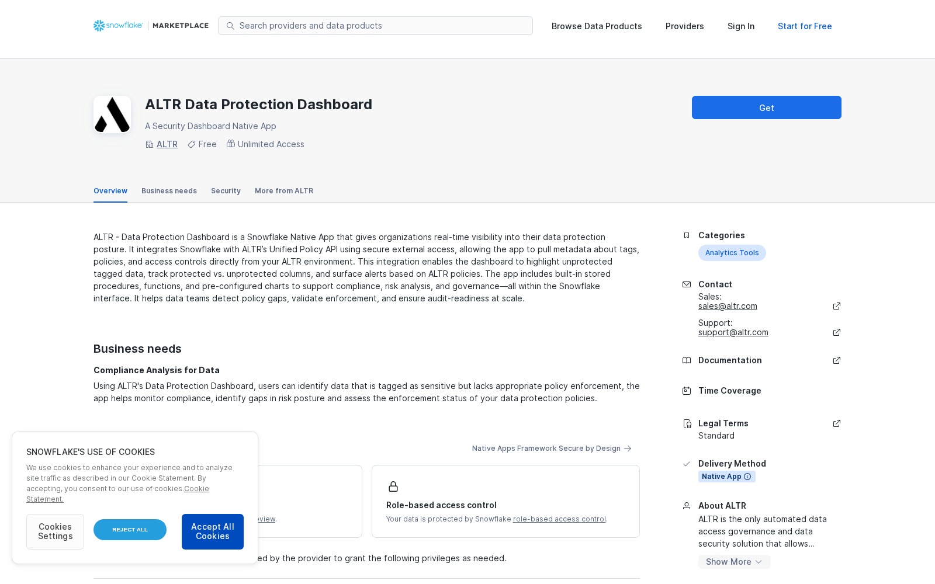Click the gift icon beside Unlimited Access
935x584 pixels.
(231, 144)
